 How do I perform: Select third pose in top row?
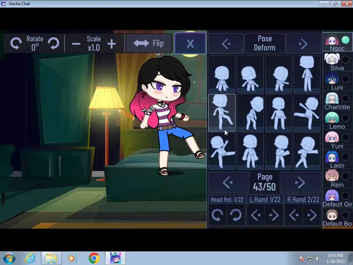point(279,75)
